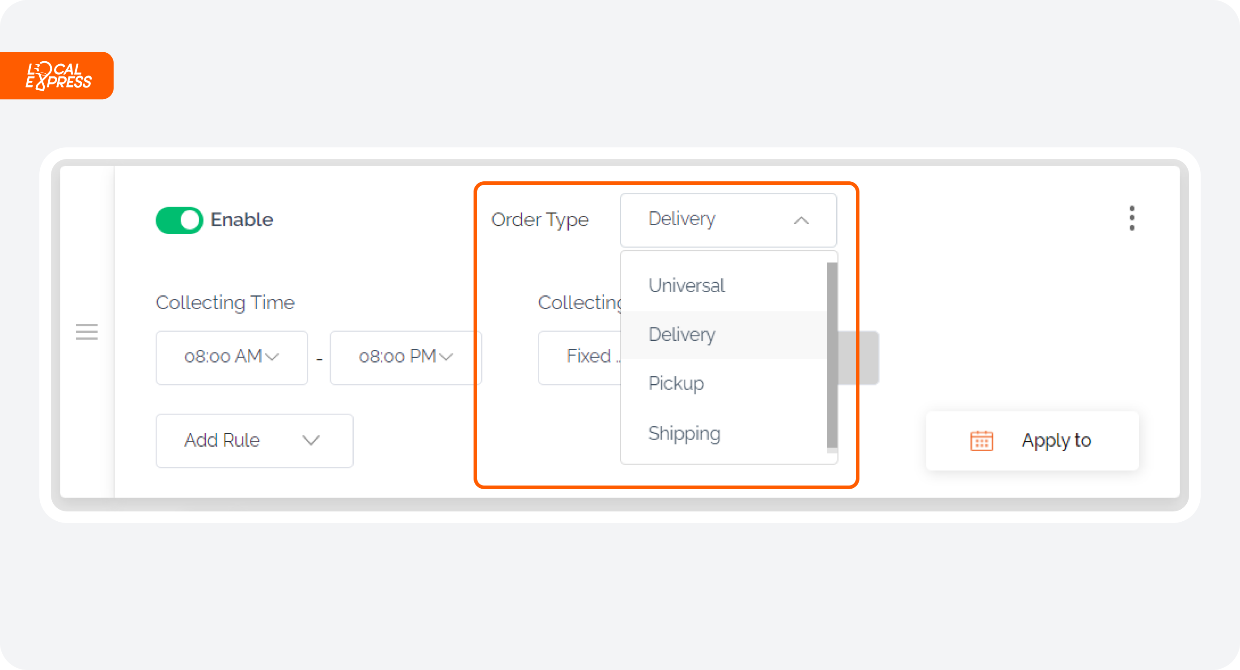Click the Apply to button
This screenshot has height=670, width=1240.
pyautogui.click(x=1032, y=440)
